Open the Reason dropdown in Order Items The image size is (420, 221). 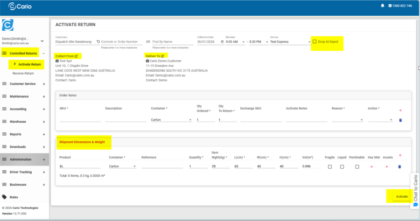tap(347, 120)
